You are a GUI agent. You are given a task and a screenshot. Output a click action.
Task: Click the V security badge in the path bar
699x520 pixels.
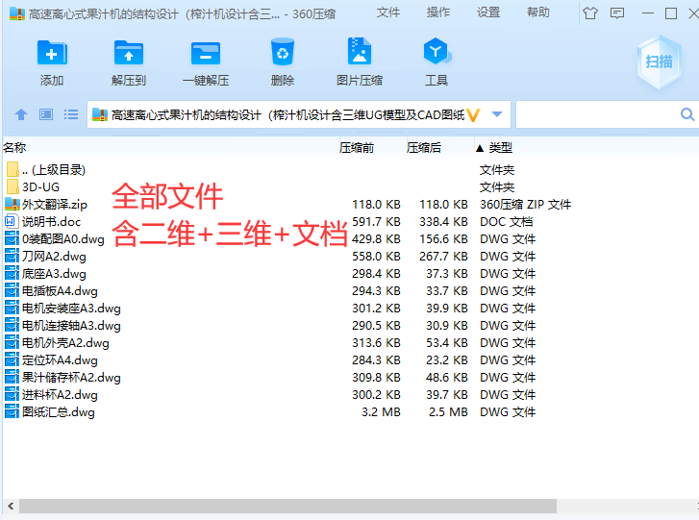(x=472, y=115)
